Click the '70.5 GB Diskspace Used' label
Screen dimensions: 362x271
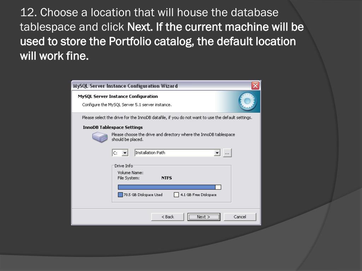[143, 195]
